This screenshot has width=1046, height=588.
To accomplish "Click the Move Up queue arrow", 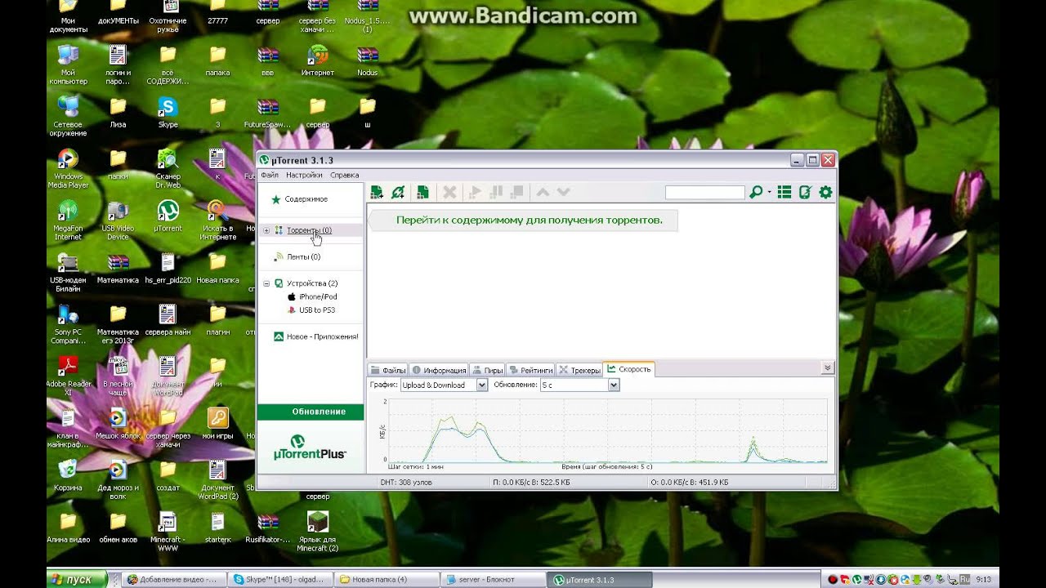I will [x=543, y=193].
